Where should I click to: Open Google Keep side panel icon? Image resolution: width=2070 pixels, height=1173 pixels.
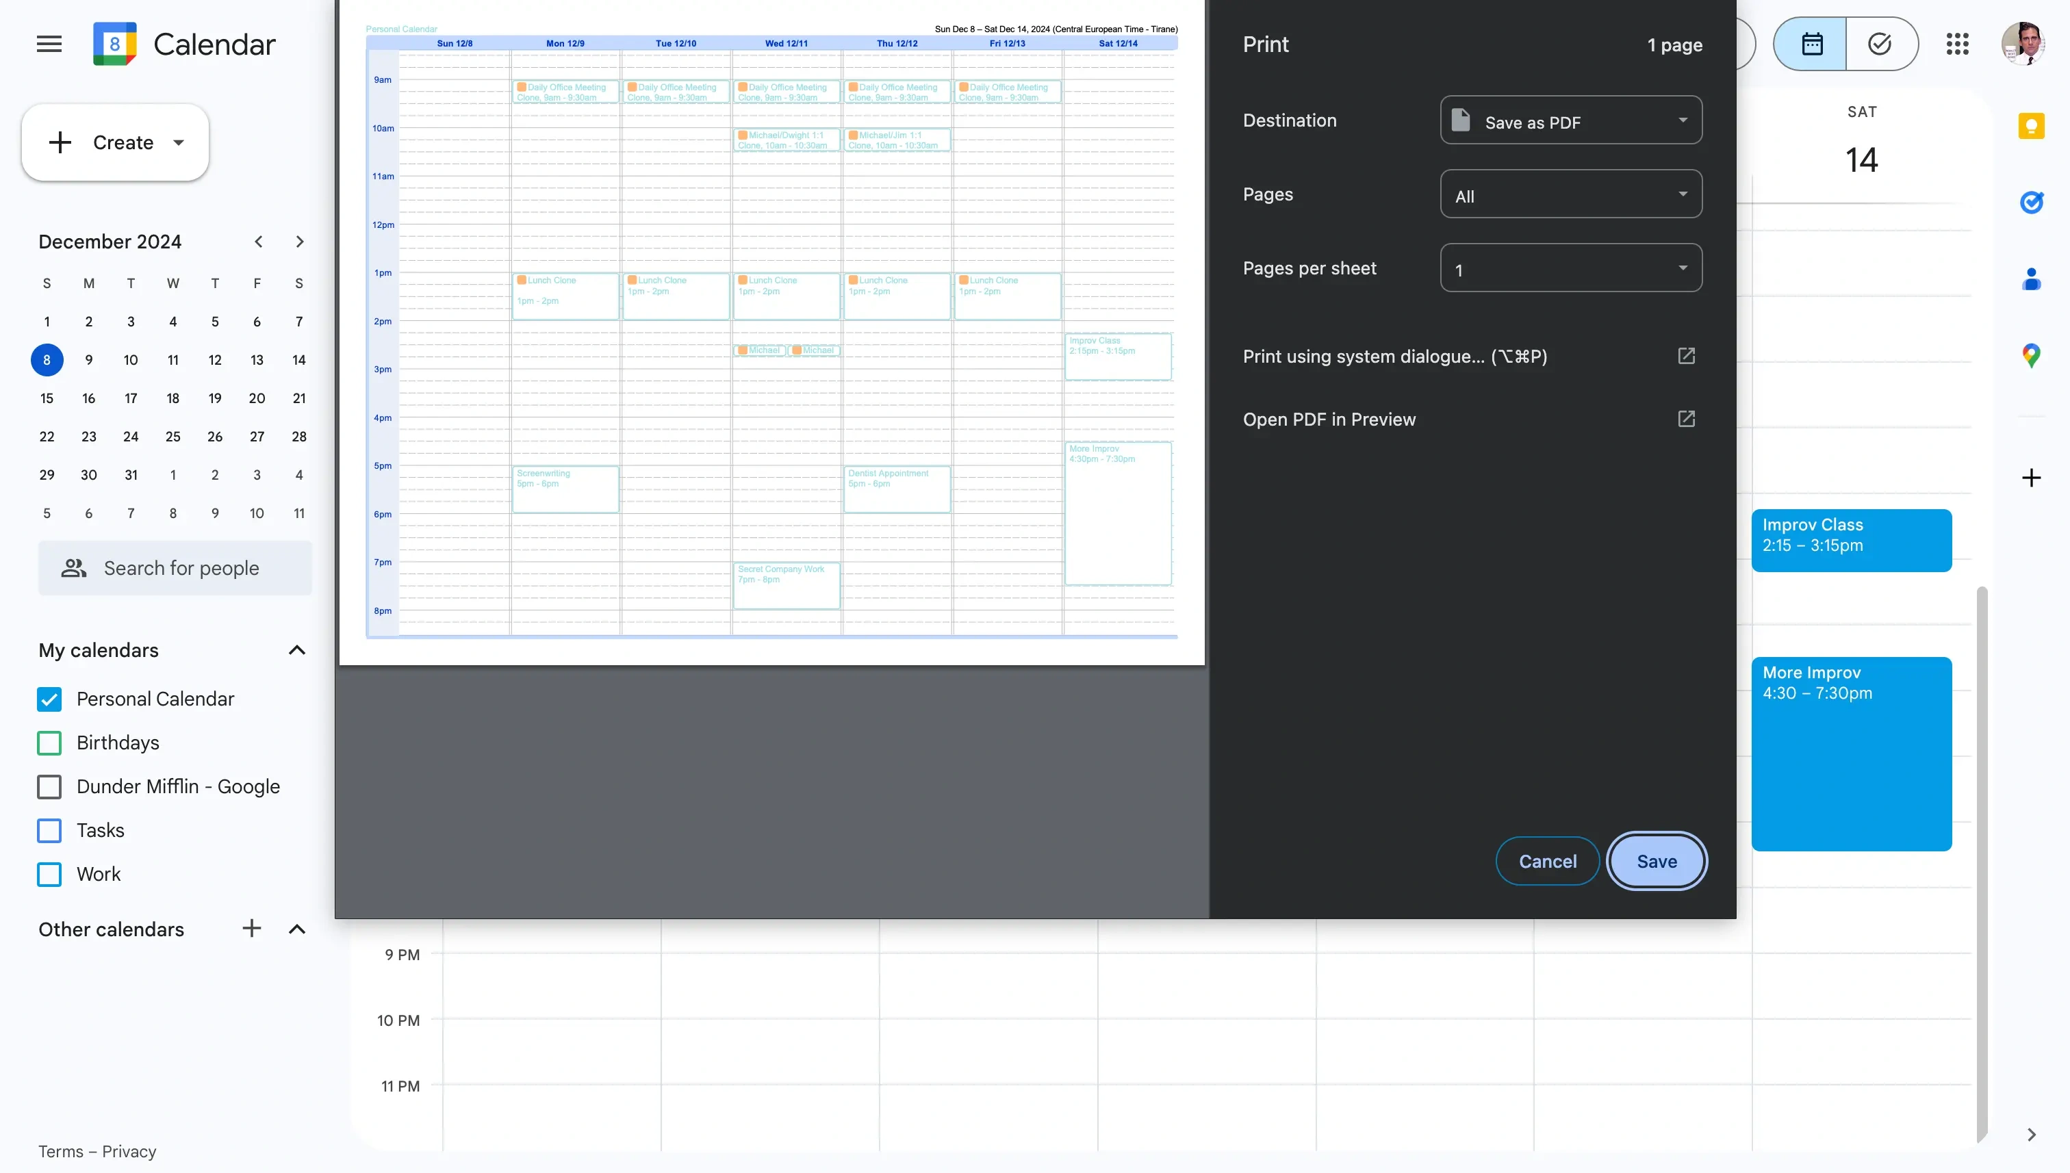pos(2030,127)
